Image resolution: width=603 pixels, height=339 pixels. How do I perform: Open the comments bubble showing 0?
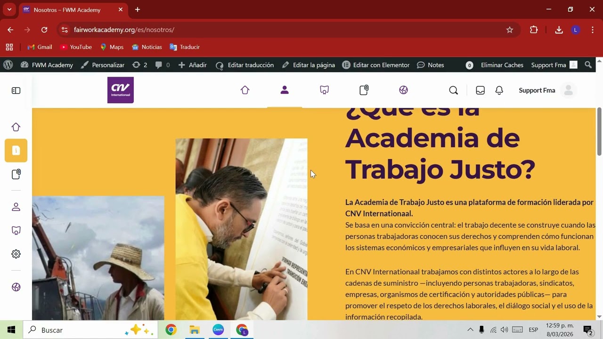coord(163,65)
